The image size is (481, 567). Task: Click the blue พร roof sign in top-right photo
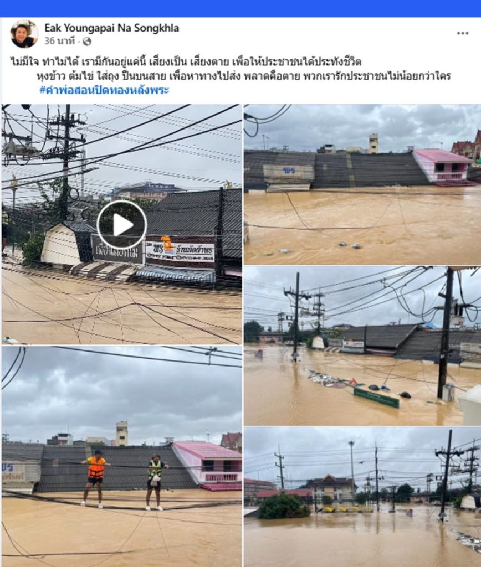pos(289,171)
